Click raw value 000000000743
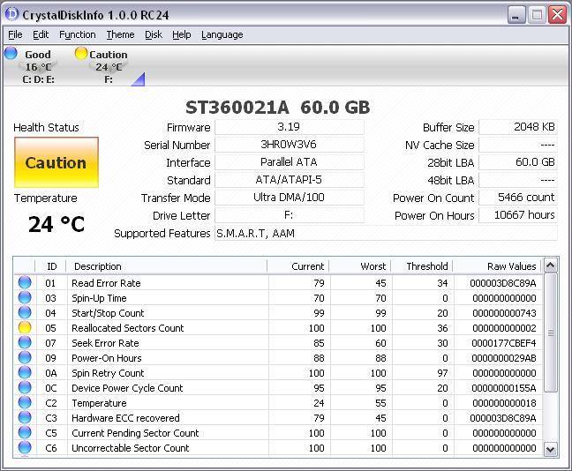Screen dimensions: 572x471 coord(504,313)
